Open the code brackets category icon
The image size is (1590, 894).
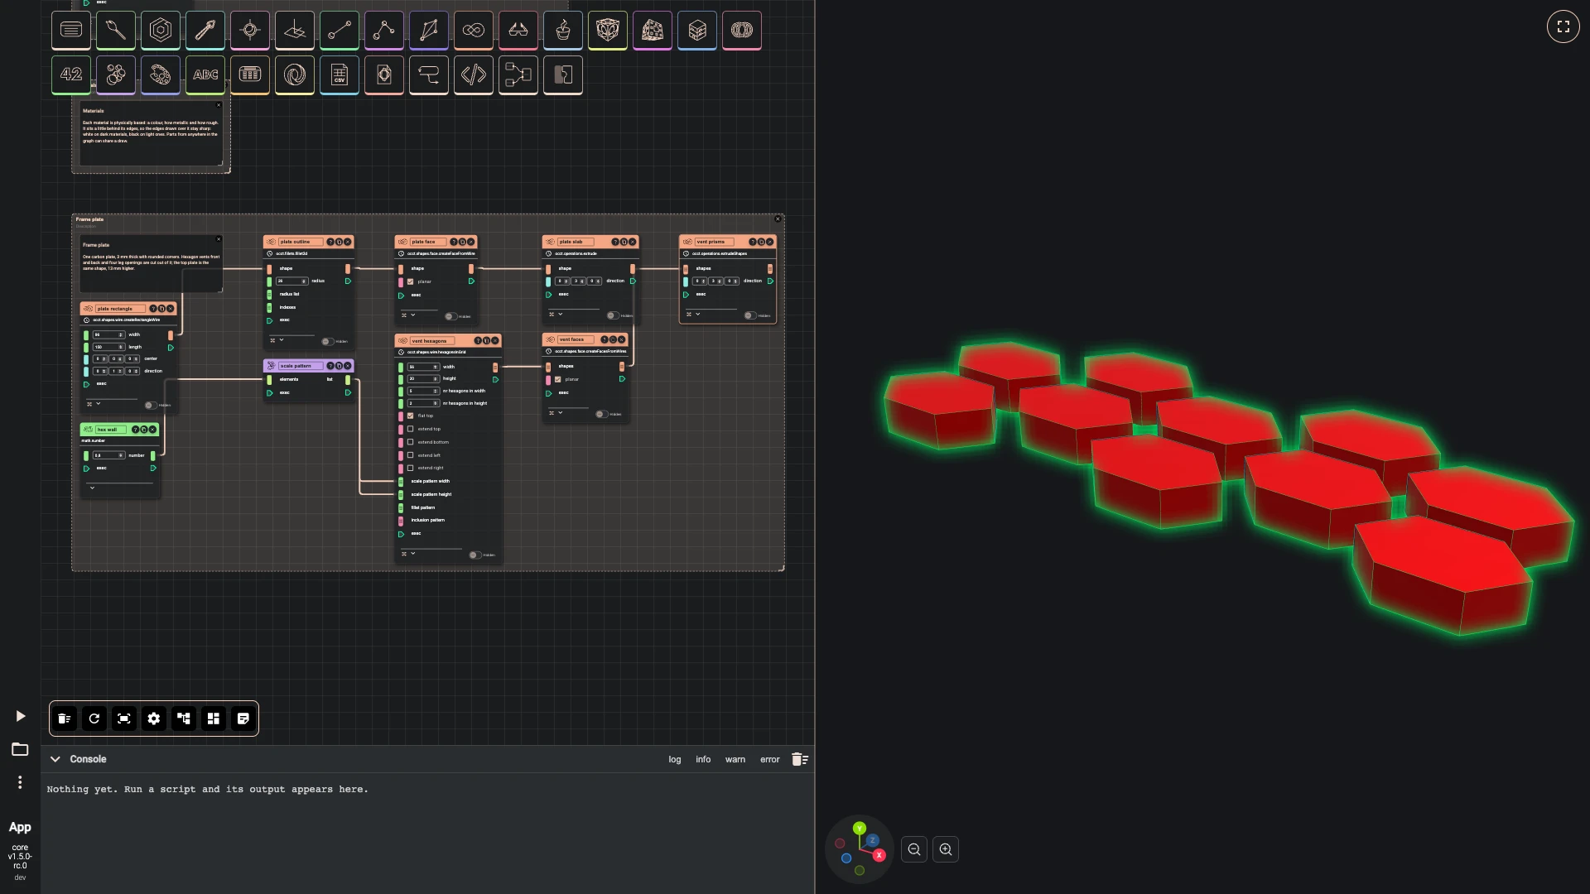pos(474,74)
